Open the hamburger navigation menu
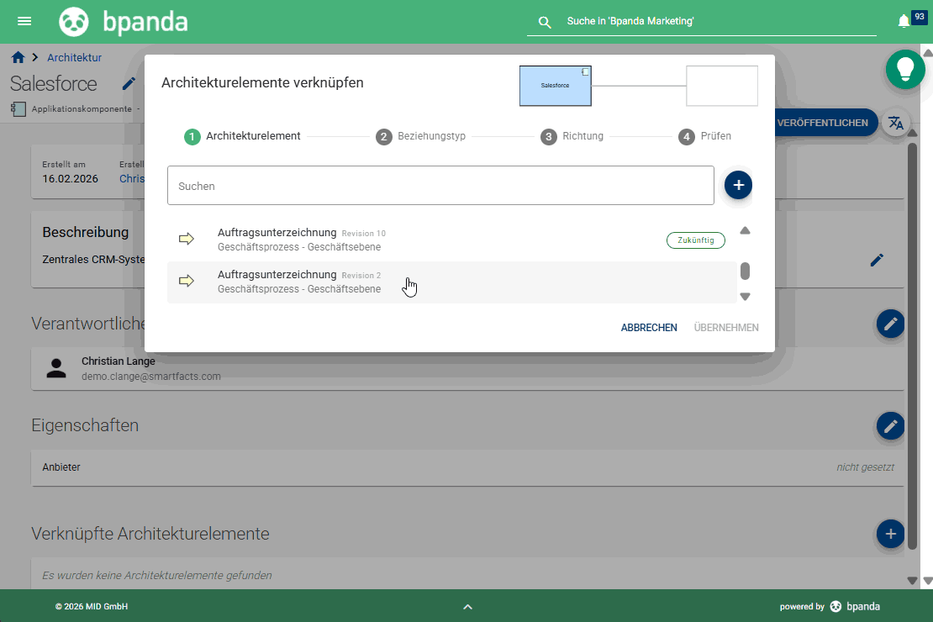Screen dimensions: 933x622 [24, 21]
